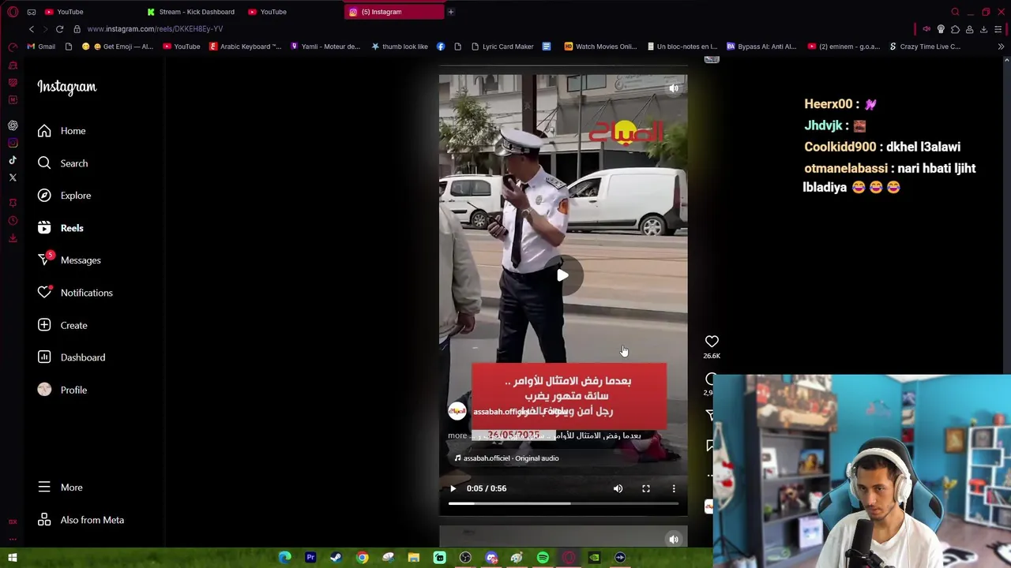The width and height of the screenshot is (1011, 568).
Task: Go to the Explore page
Action: (x=64, y=196)
